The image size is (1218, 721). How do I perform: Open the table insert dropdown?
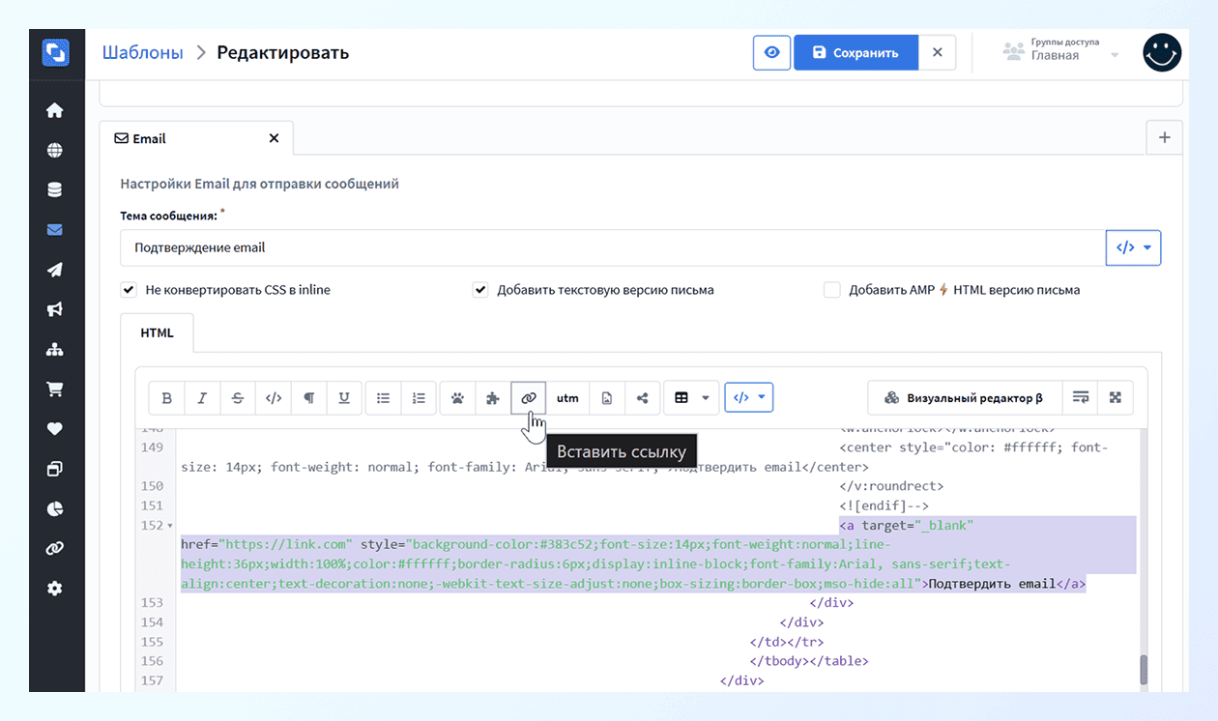[691, 398]
